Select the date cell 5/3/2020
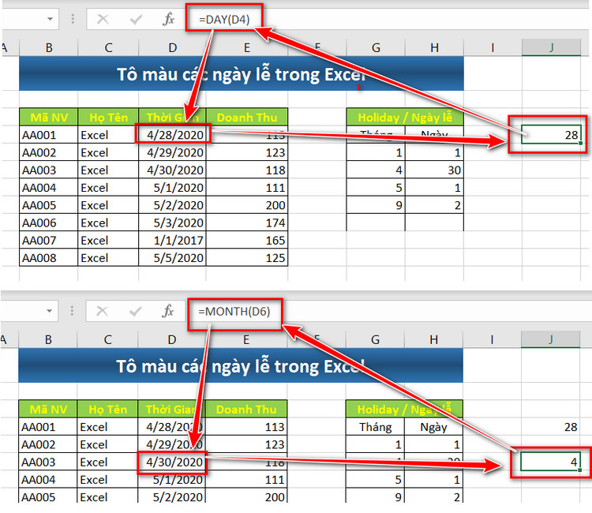Image resolution: width=592 pixels, height=513 pixels. click(x=172, y=223)
